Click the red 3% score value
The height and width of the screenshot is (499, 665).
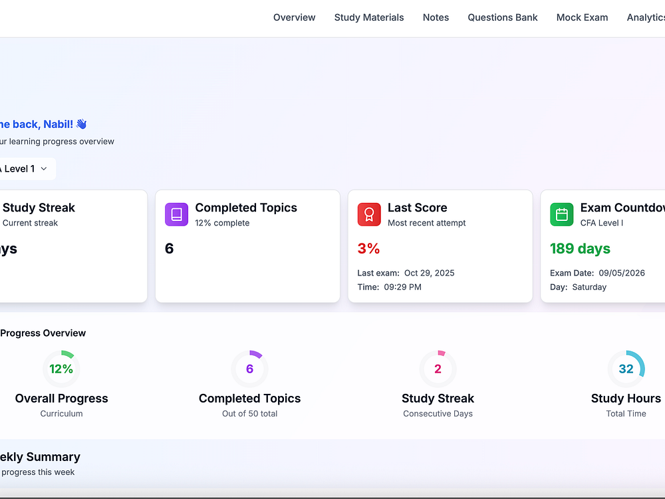(x=368, y=248)
